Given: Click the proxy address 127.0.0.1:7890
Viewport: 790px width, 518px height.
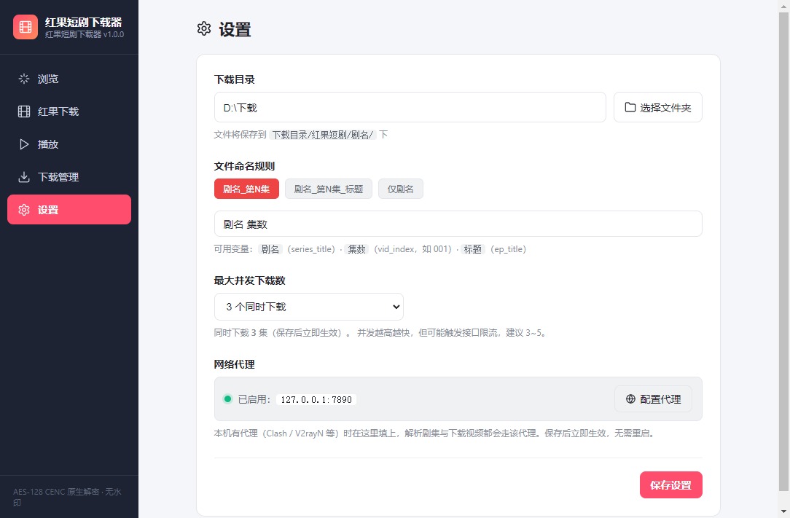Looking at the screenshot, I should pyautogui.click(x=316, y=399).
